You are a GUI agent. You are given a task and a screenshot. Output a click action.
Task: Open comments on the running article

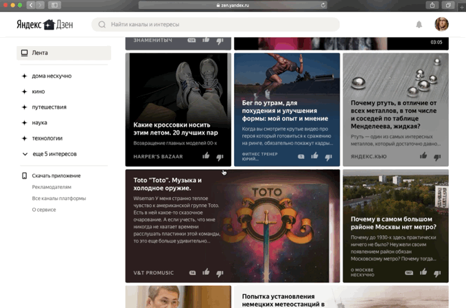301,157
